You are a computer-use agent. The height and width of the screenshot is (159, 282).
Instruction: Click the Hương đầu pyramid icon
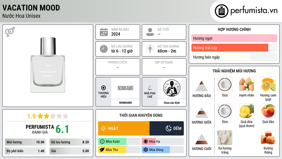pyautogui.click(x=202, y=86)
